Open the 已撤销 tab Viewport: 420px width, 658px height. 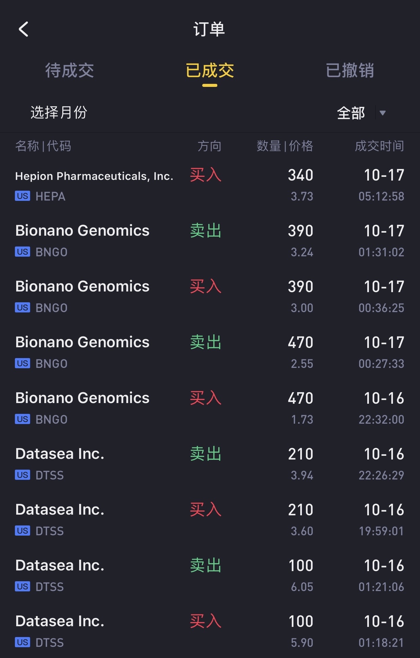pyautogui.click(x=350, y=71)
